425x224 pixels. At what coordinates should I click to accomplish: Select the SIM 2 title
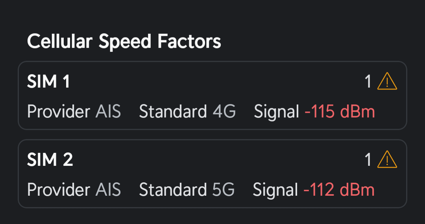tap(50, 160)
